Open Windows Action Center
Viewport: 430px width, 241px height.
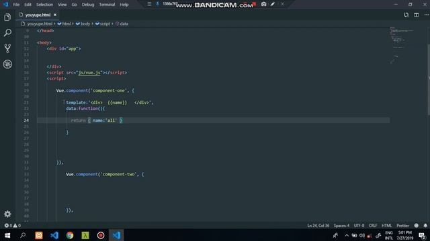(x=423, y=235)
